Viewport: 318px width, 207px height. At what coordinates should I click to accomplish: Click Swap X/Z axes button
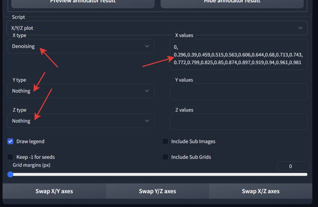tap(261, 191)
